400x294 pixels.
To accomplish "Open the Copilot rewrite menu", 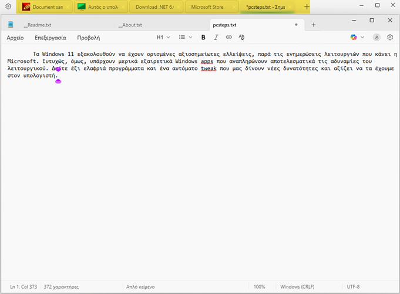I will [x=357, y=37].
